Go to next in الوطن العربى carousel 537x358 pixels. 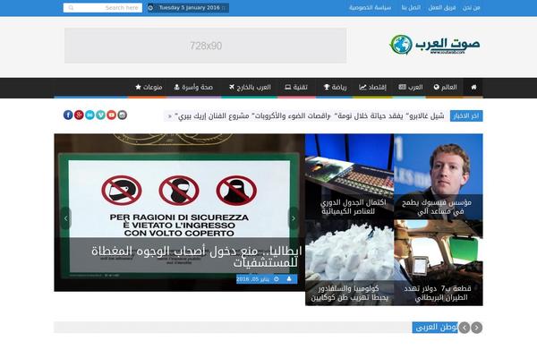[476, 328]
